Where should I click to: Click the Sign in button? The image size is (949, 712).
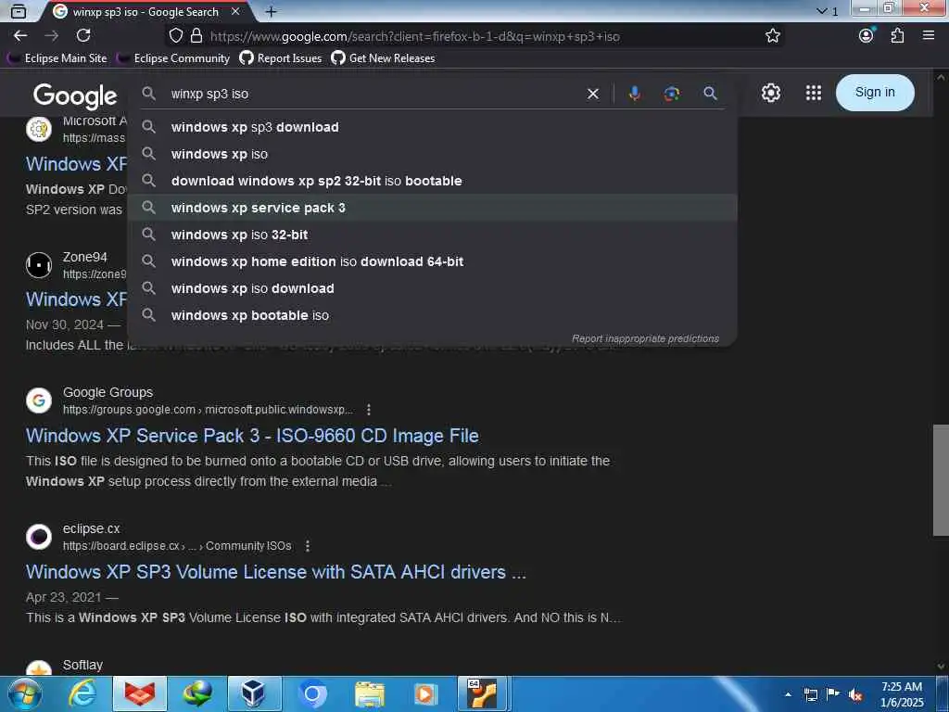pyautogui.click(x=875, y=93)
